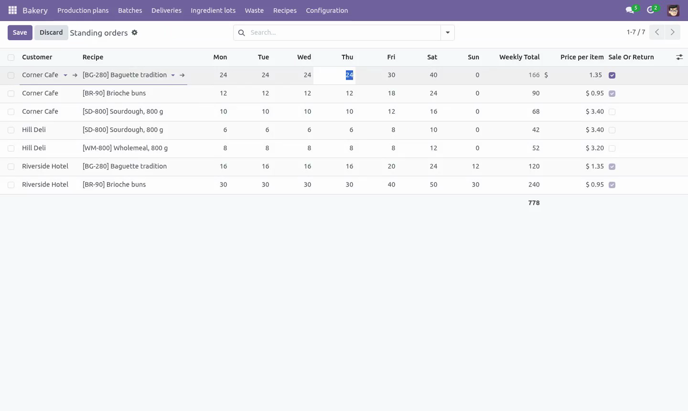This screenshot has width=688, height=411.
Task: Select Hill Deli Sourdough row checkbox
Action: (11, 130)
